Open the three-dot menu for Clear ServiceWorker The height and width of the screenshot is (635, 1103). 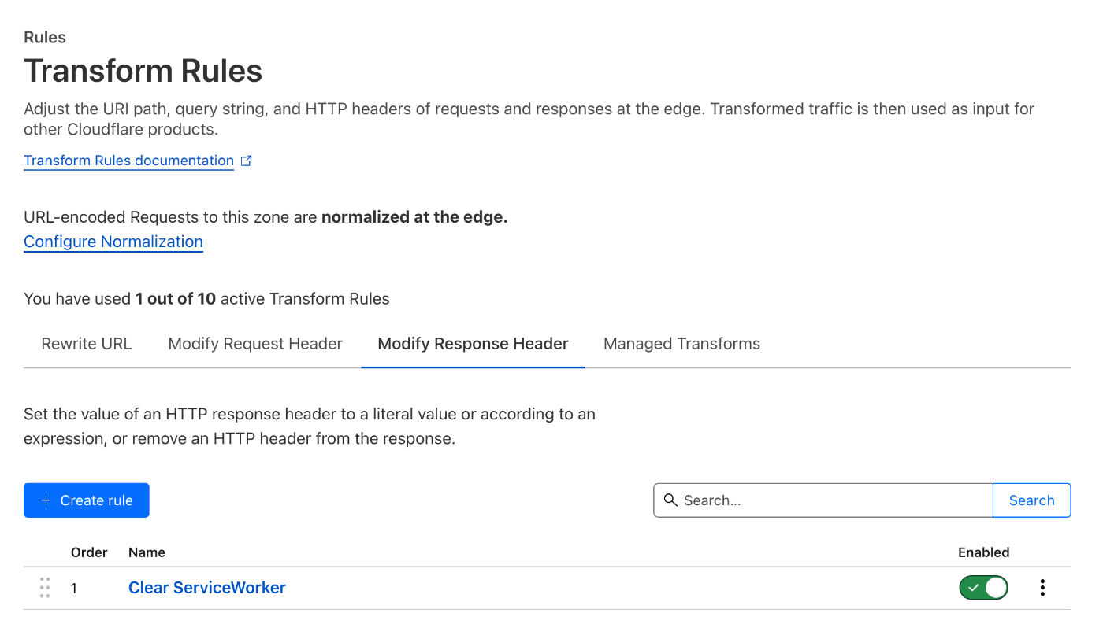click(1042, 588)
